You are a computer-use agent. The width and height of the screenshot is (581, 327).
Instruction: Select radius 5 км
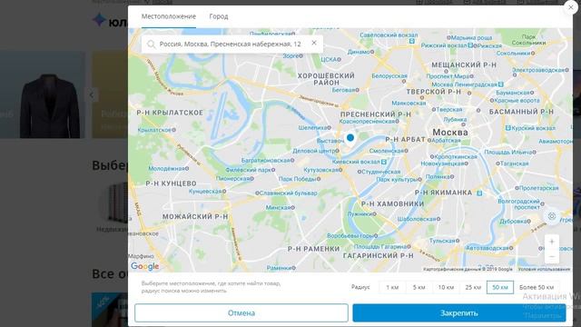coord(419,287)
